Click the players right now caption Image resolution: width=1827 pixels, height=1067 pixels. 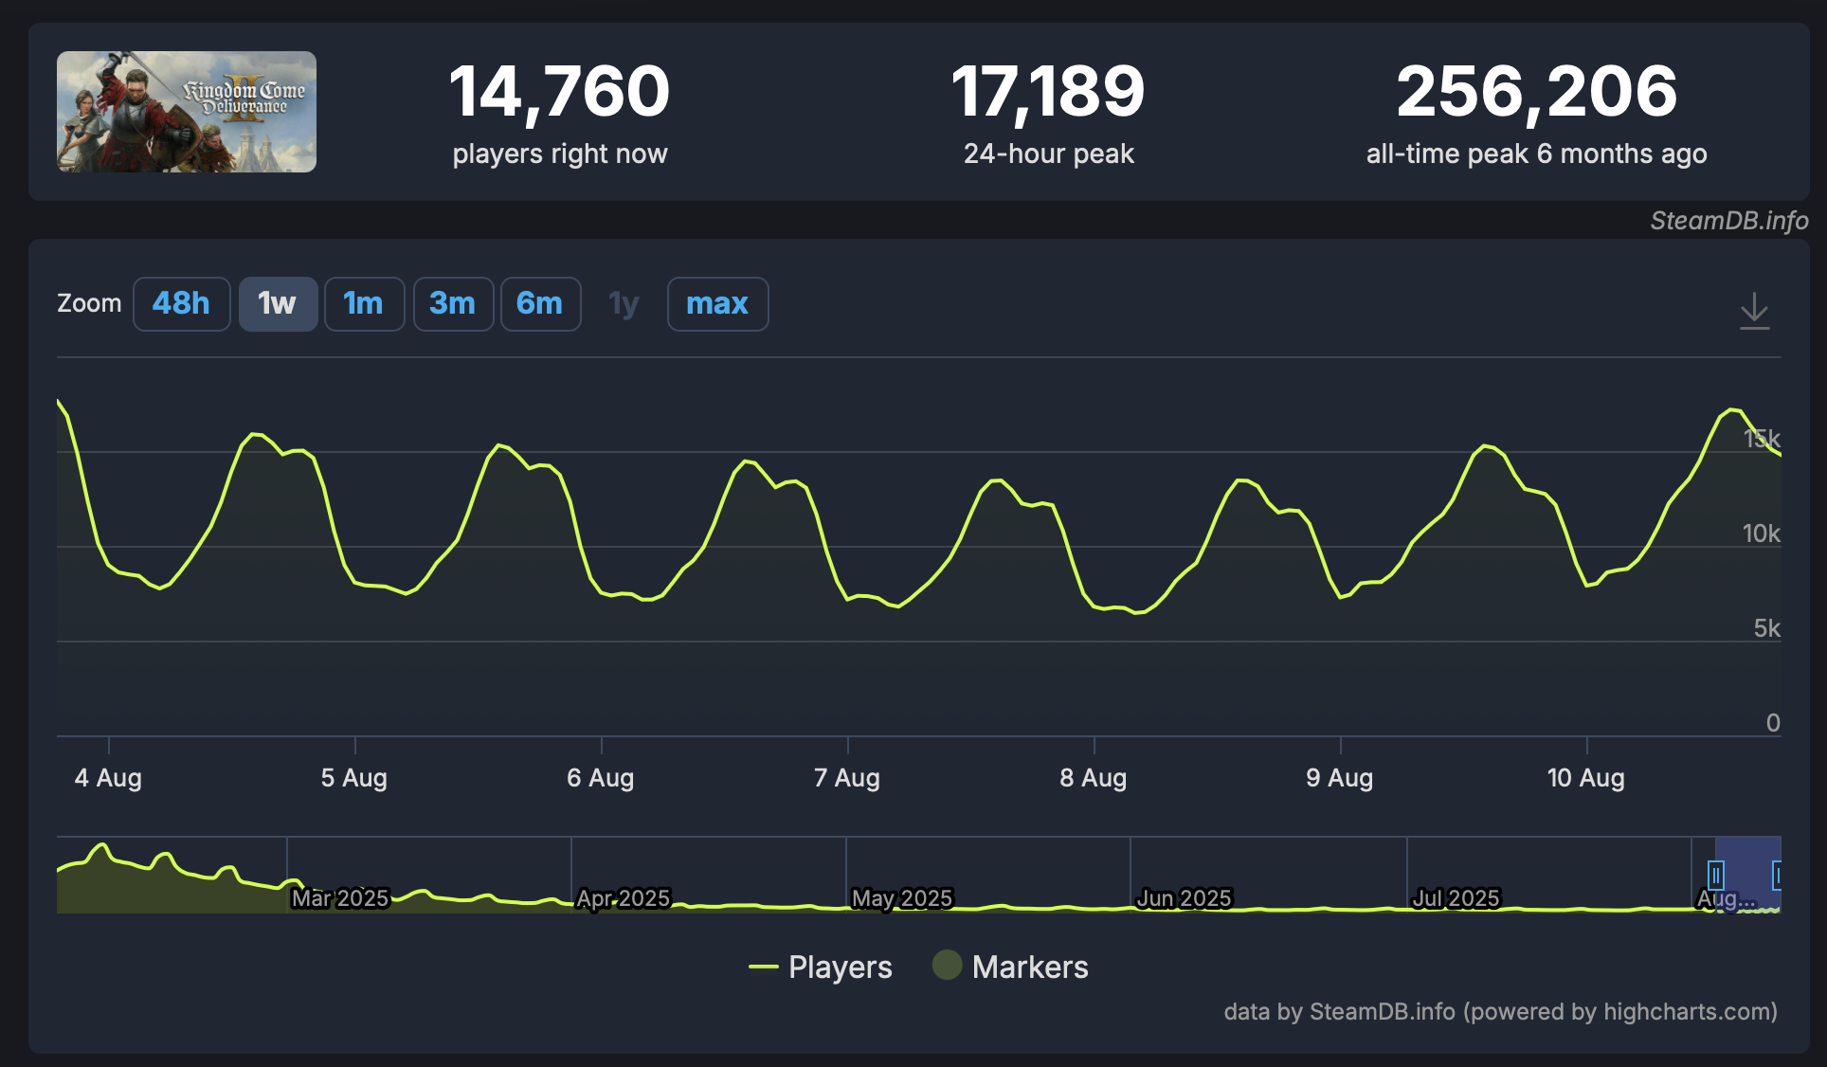coord(560,154)
